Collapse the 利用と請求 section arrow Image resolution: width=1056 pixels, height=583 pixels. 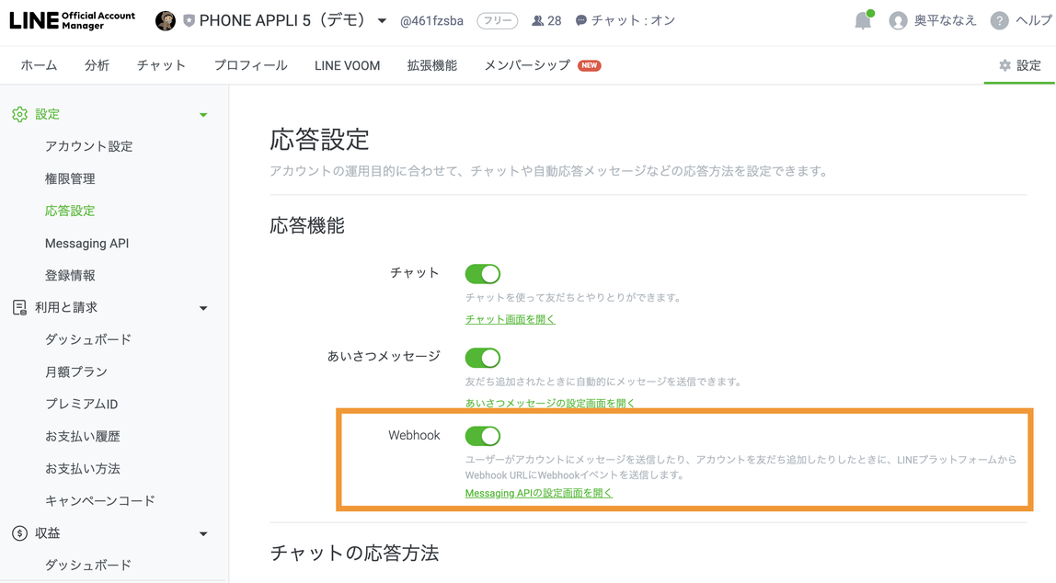point(203,308)
